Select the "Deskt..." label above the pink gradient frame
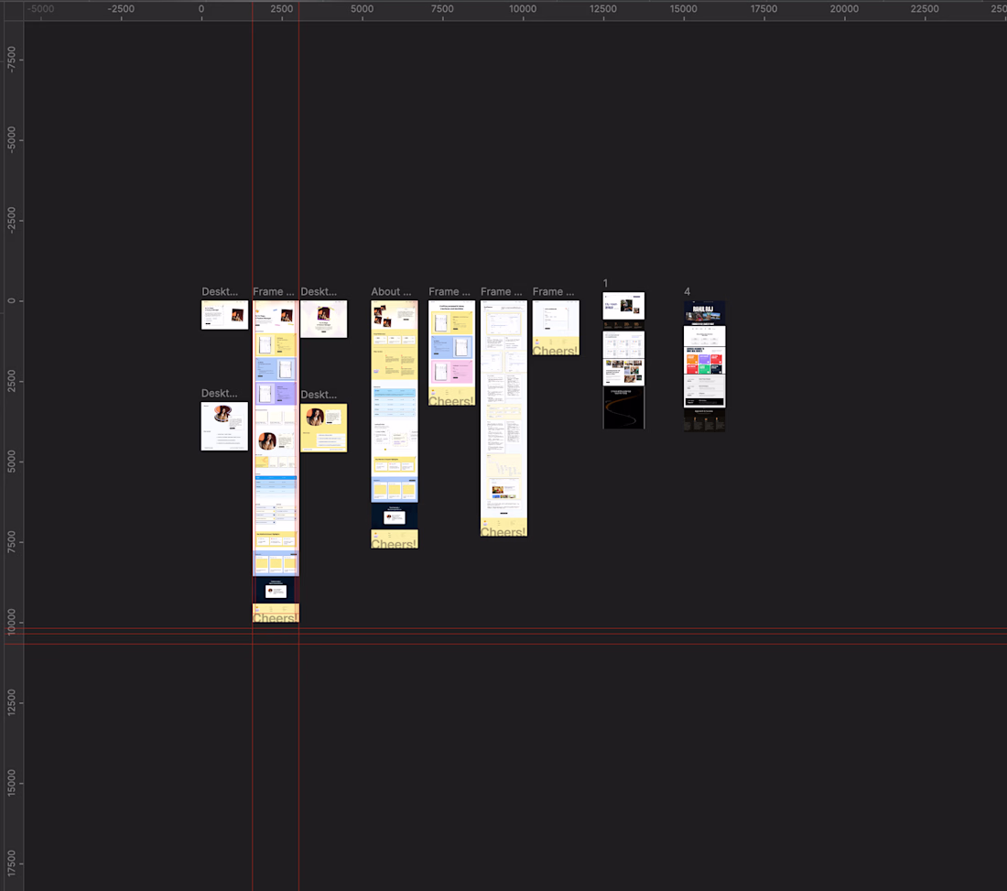1007x891 pixels. pyautogui.click(x=319, y=291)
